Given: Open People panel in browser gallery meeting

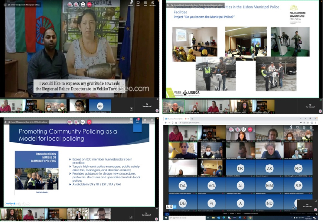Looking at the screenshot, I should [x=291, y=128].
